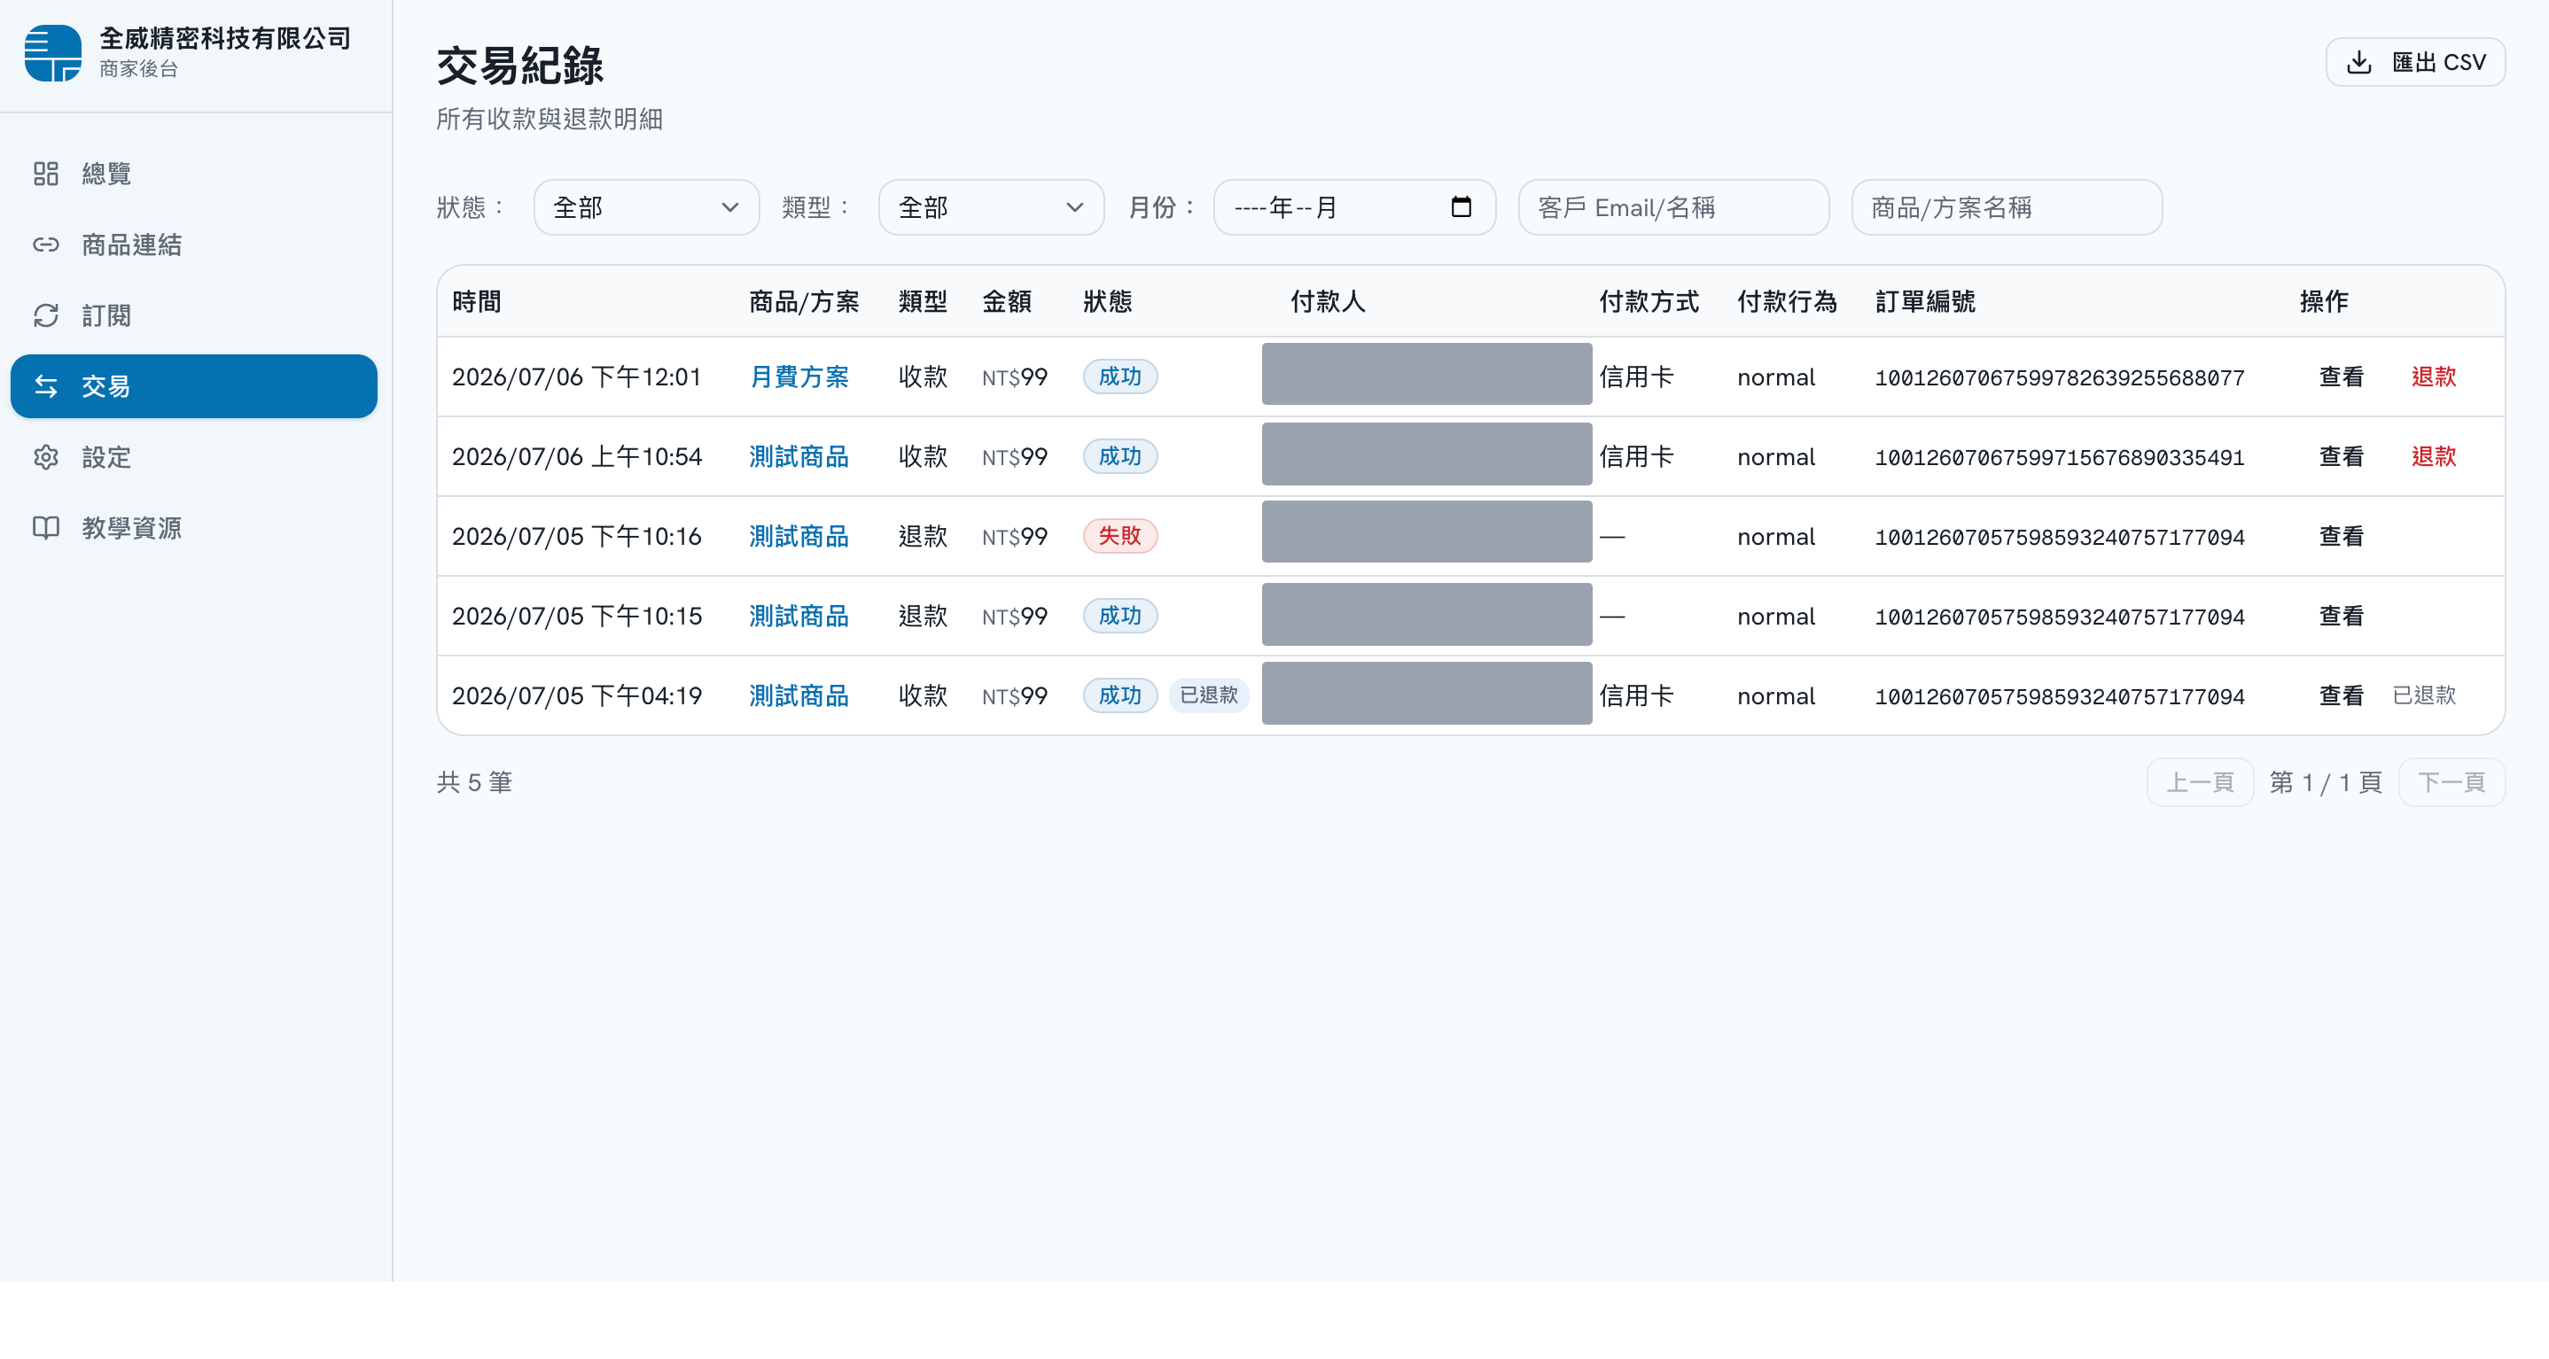Open 商品連結 in the sidebar
2549x1359 pixels.
(x=194, y=245)
